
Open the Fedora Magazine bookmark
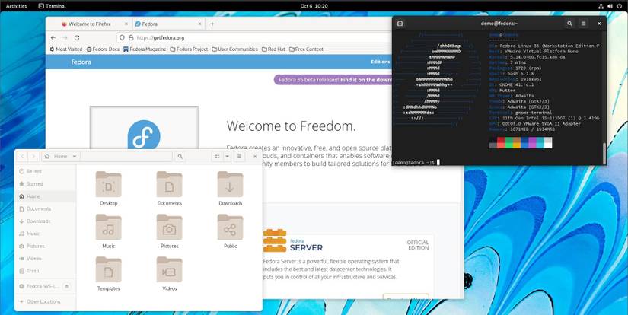click(145, 49)
